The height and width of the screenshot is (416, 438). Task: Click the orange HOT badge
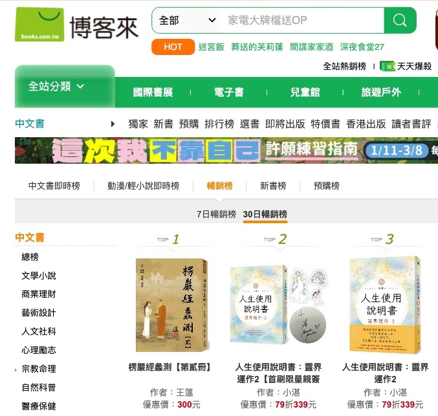point(173,47)
